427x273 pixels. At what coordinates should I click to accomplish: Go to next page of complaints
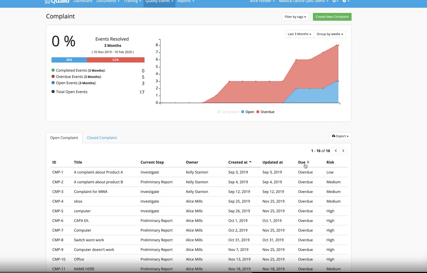(x=343, y=151)
